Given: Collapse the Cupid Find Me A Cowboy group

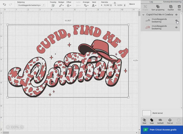Looking at the screenshot, I should 143,15.
